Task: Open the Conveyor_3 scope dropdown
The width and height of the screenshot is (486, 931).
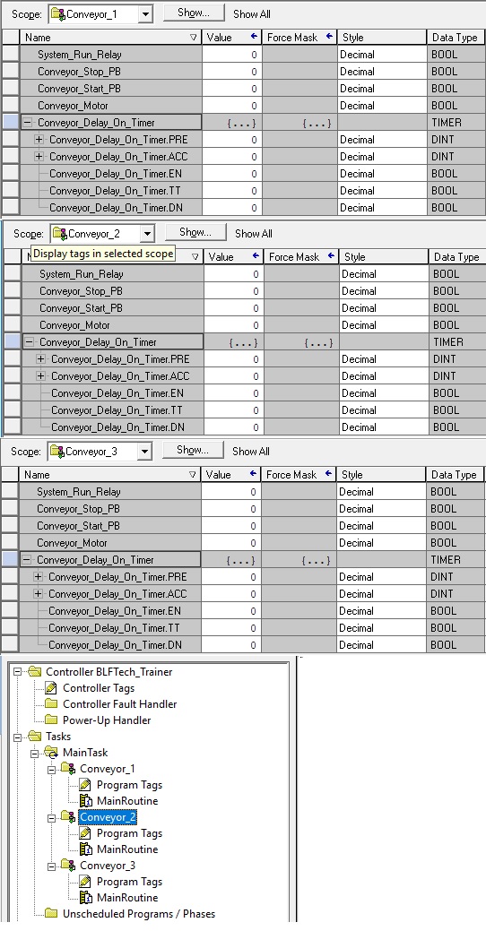Action: click(x=144, y=452)
